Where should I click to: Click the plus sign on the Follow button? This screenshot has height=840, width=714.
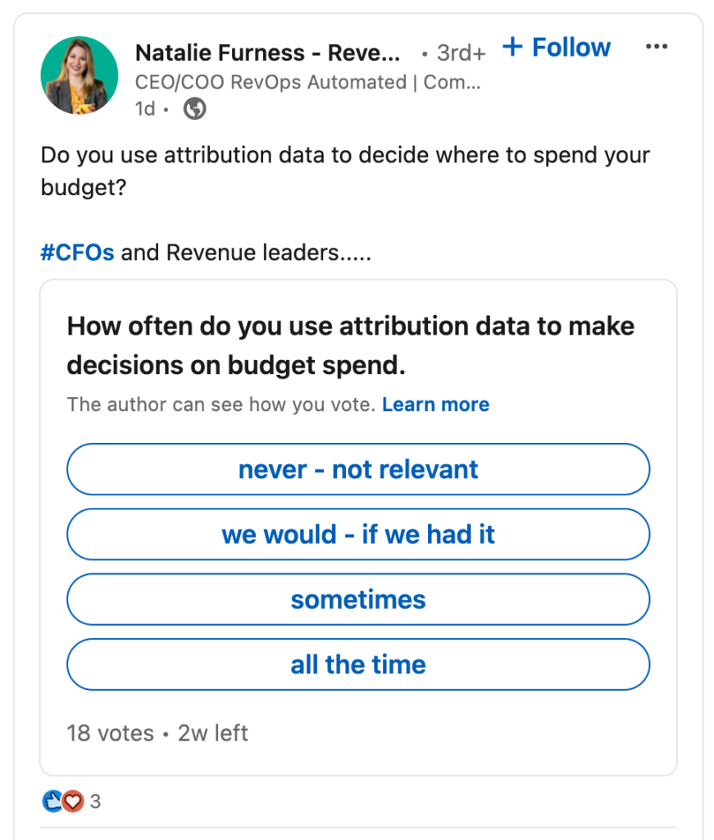pyautogui.click(x=512, y=47)
